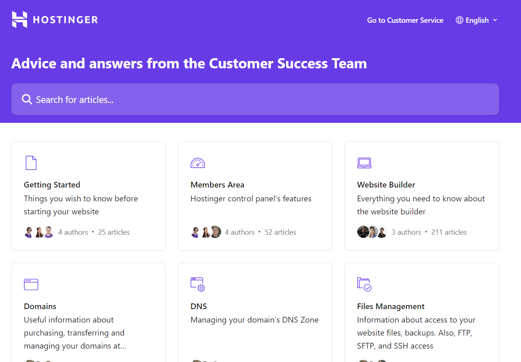The height and width of the screenshot is (362, 521).
Task: Go to Customer Service
Action: [405, 20]
